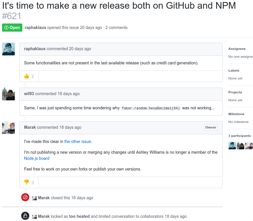This screenshot has height=221, width=253.
Task: Click Marak's small avatar in closed event
Action: coord(35,198)
